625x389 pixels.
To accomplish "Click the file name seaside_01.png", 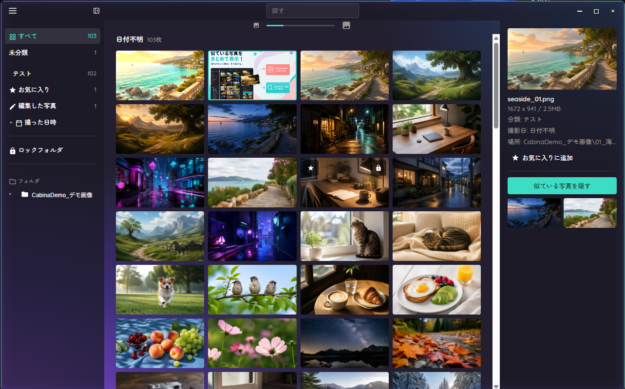I will (531, 99).
